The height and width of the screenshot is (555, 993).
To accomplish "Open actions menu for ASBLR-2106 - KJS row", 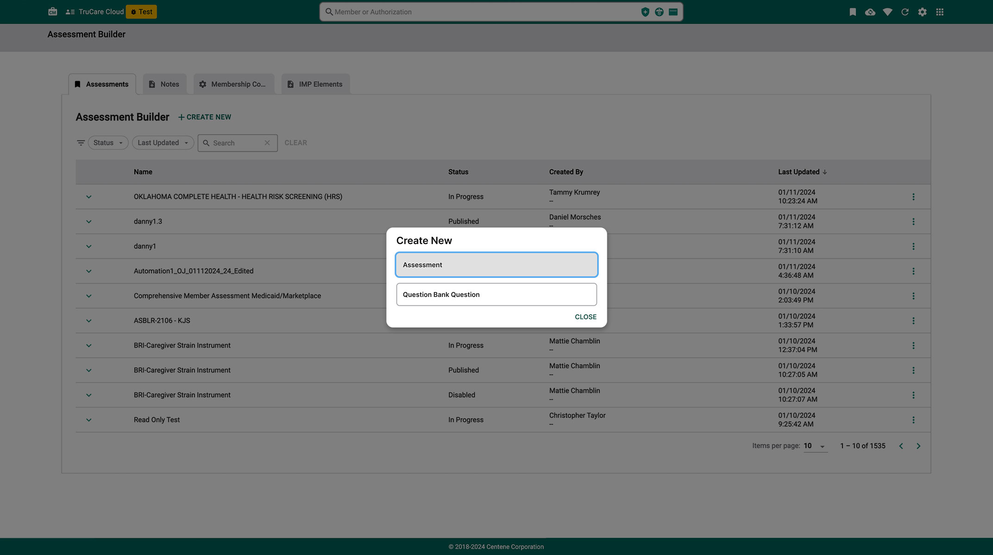I will (913, 321).
